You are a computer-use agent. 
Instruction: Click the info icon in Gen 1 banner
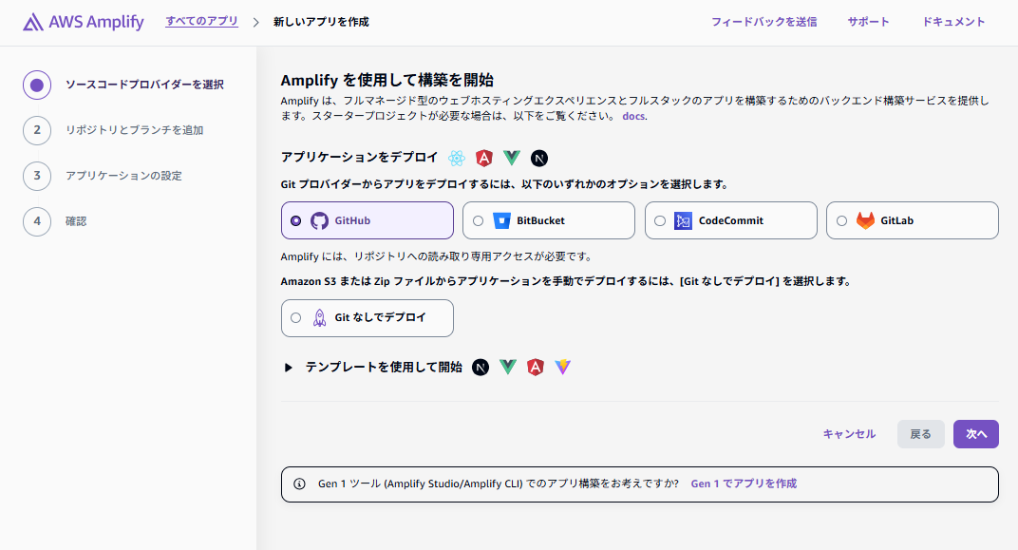click(299, 484)
